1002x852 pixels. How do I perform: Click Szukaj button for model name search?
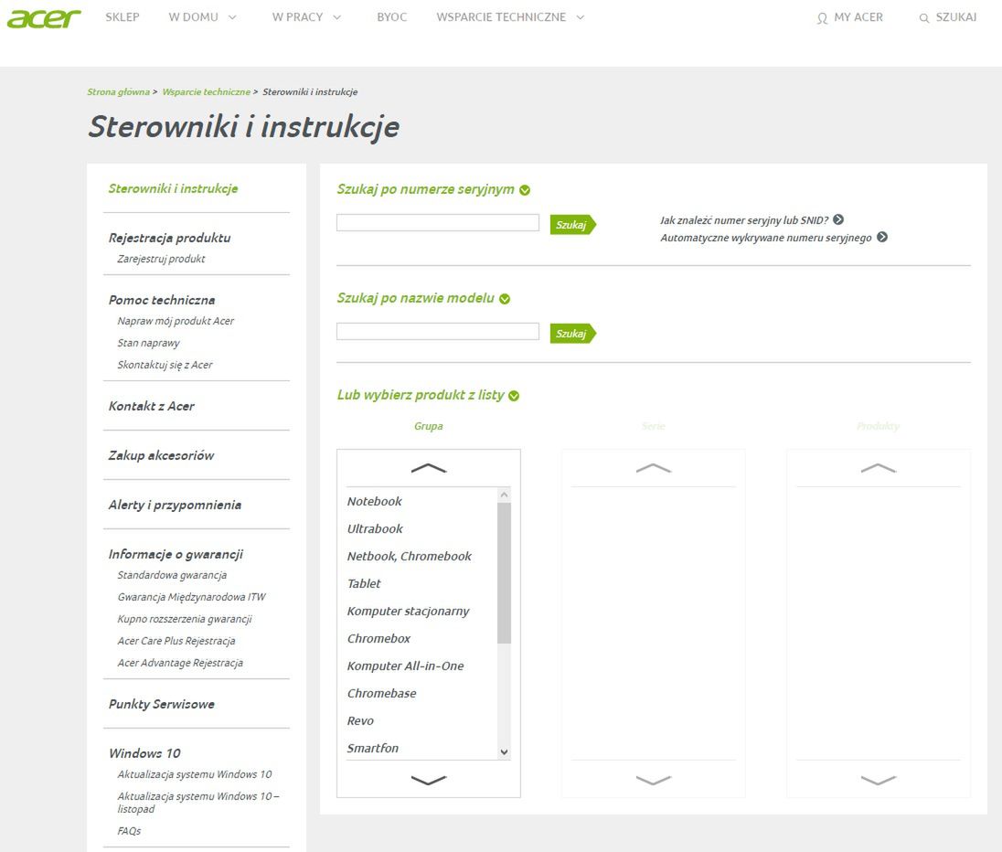point(572,333)
